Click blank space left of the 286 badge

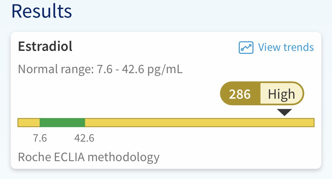(x=138, y=95)
